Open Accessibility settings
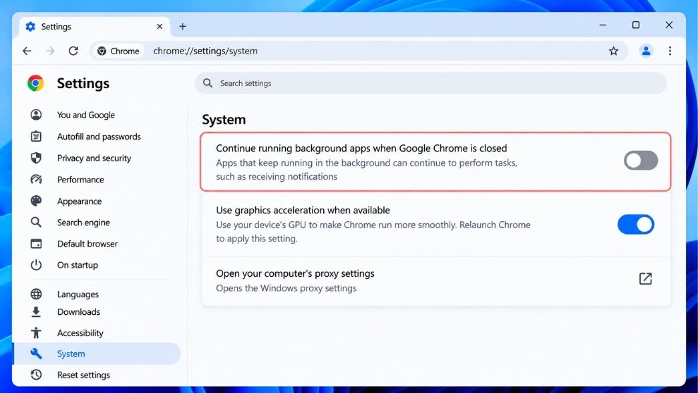Image resolution: width=698 pixels, height=393 pixels. [80, 333]
